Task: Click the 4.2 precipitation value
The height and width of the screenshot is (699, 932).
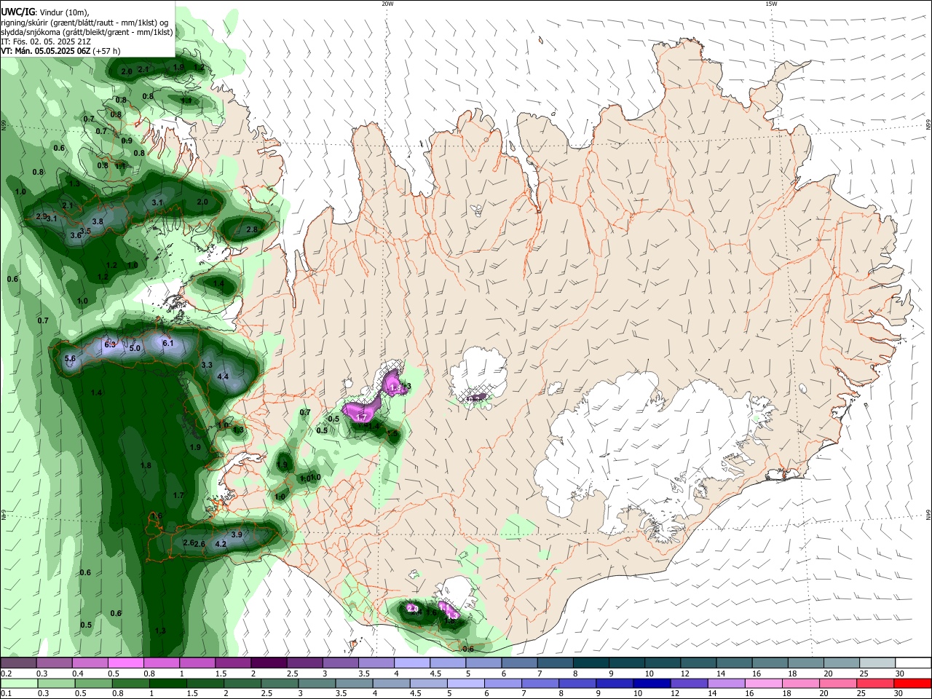Action: click(221, 543)
